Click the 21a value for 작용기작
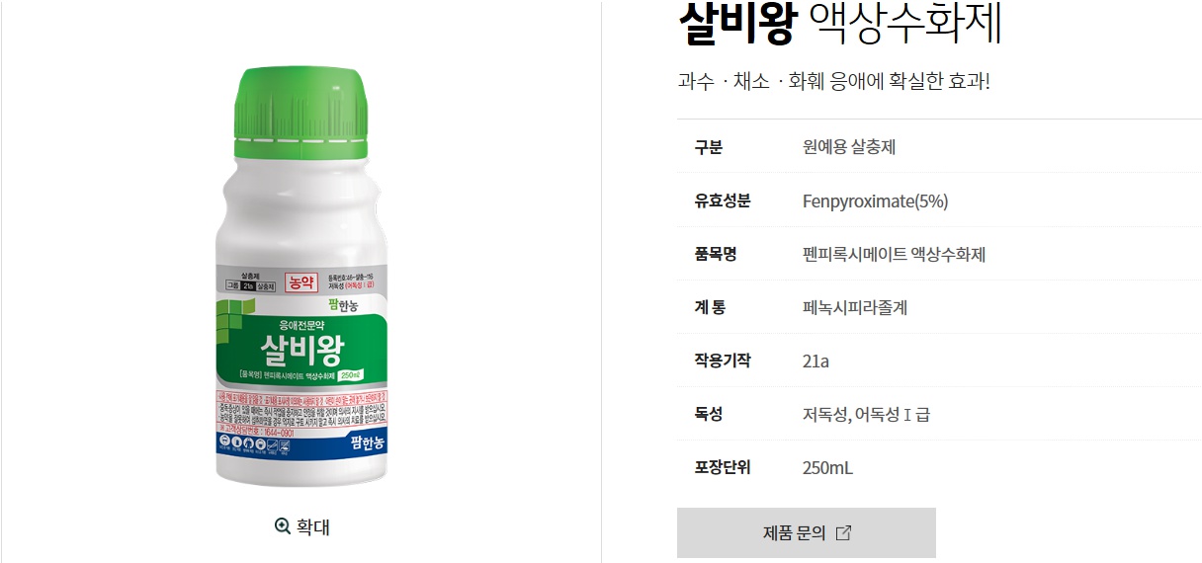Viewport: 1202px width, 563px height. [816, 362]
